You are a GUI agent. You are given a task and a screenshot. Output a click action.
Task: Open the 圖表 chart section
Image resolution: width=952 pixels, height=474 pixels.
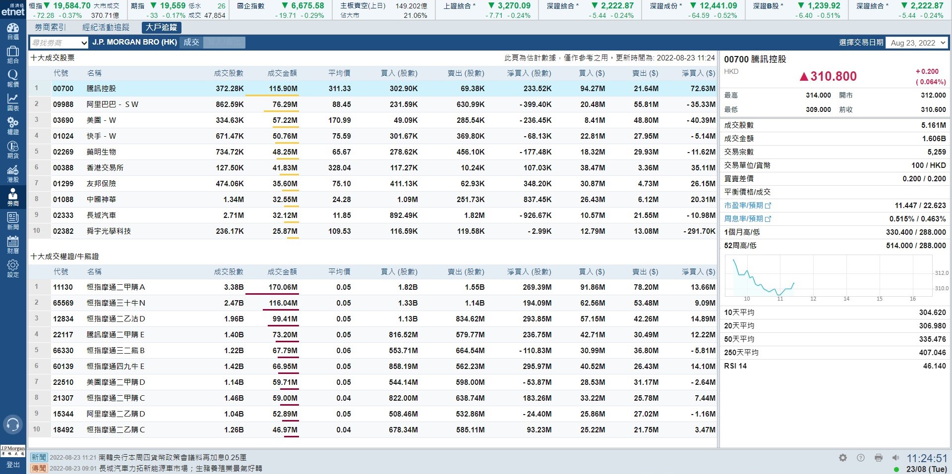tap(13, 102)
